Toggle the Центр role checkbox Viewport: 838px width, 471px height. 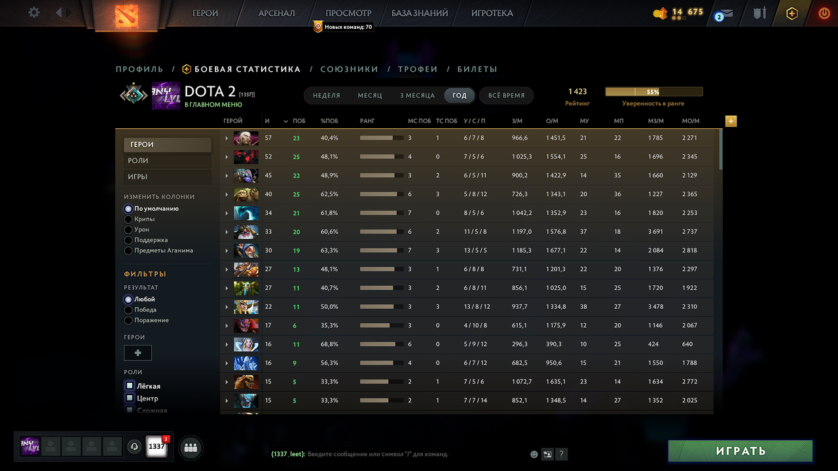point(130,398)
